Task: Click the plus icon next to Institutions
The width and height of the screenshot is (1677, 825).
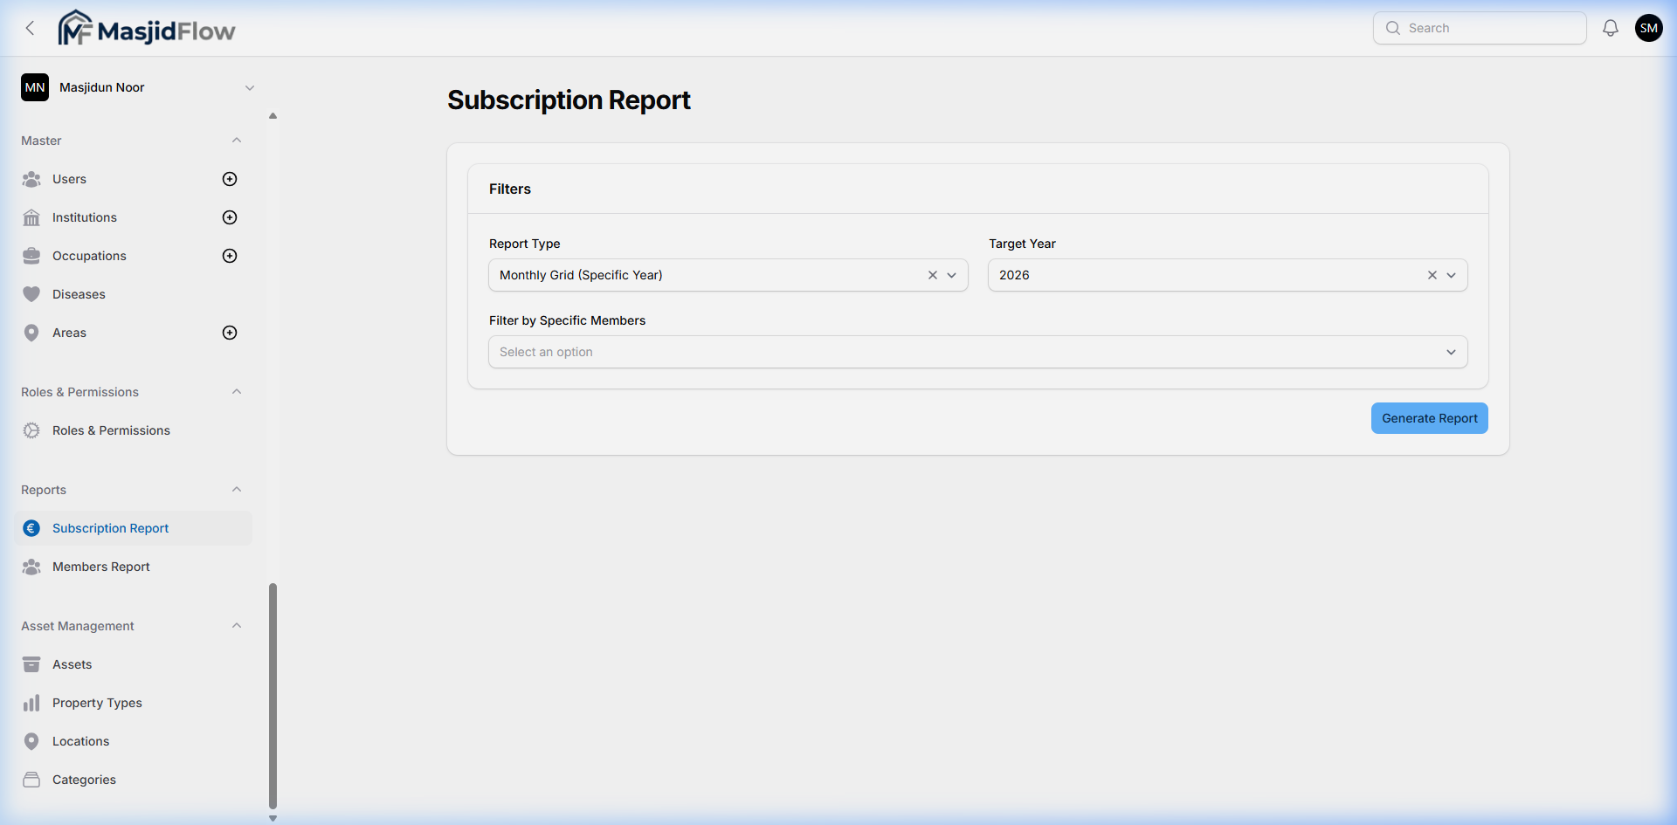Action: tap(229, 217)
